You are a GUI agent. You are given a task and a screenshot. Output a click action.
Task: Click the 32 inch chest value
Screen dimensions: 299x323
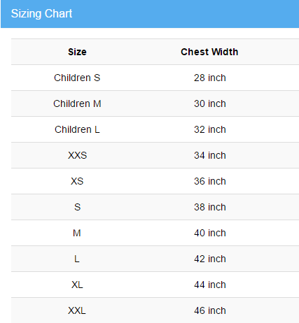pyautogui.click(x=210, y=129)
